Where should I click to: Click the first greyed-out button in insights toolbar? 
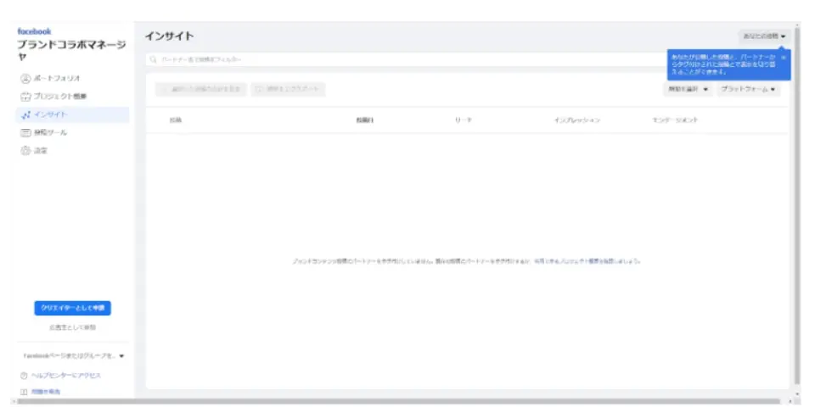[x=201, y=89]
